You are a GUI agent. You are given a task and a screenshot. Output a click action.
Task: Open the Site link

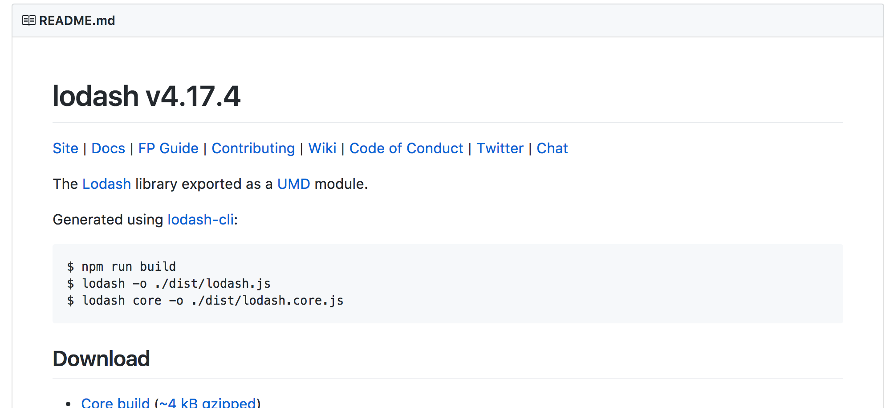(65, 148)
